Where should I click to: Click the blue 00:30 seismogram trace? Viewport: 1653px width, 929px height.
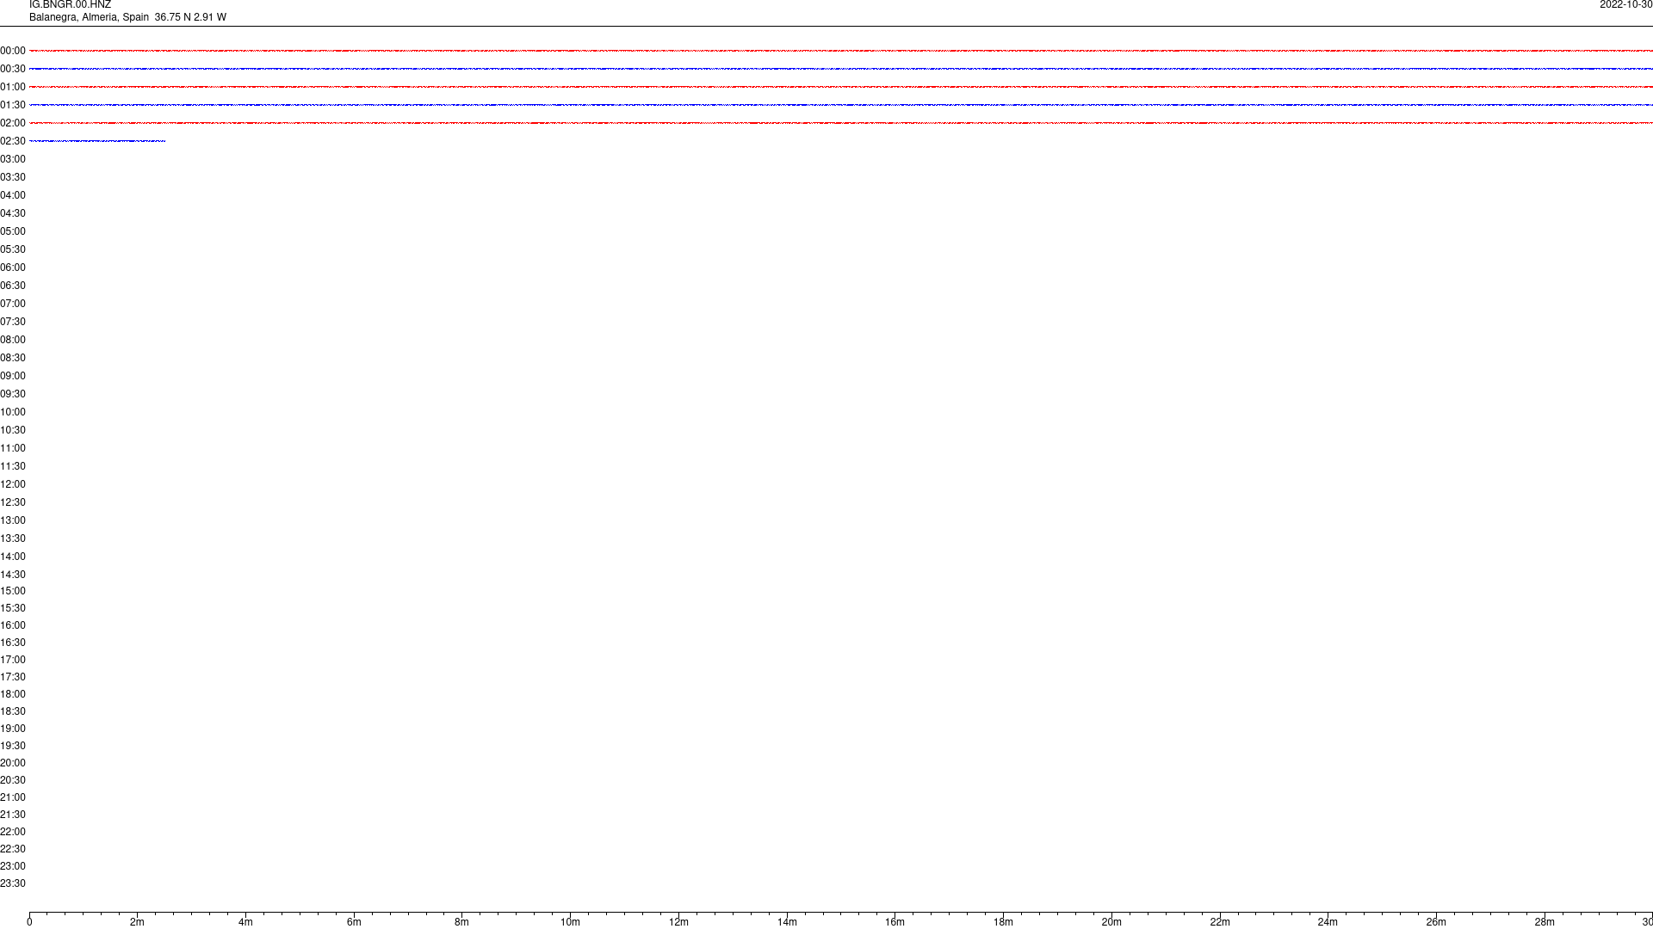coord(841,69)
